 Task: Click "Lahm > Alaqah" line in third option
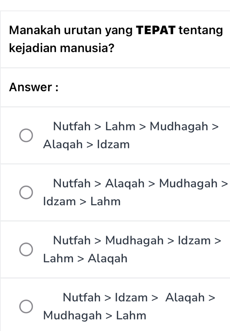coord(85,259)
